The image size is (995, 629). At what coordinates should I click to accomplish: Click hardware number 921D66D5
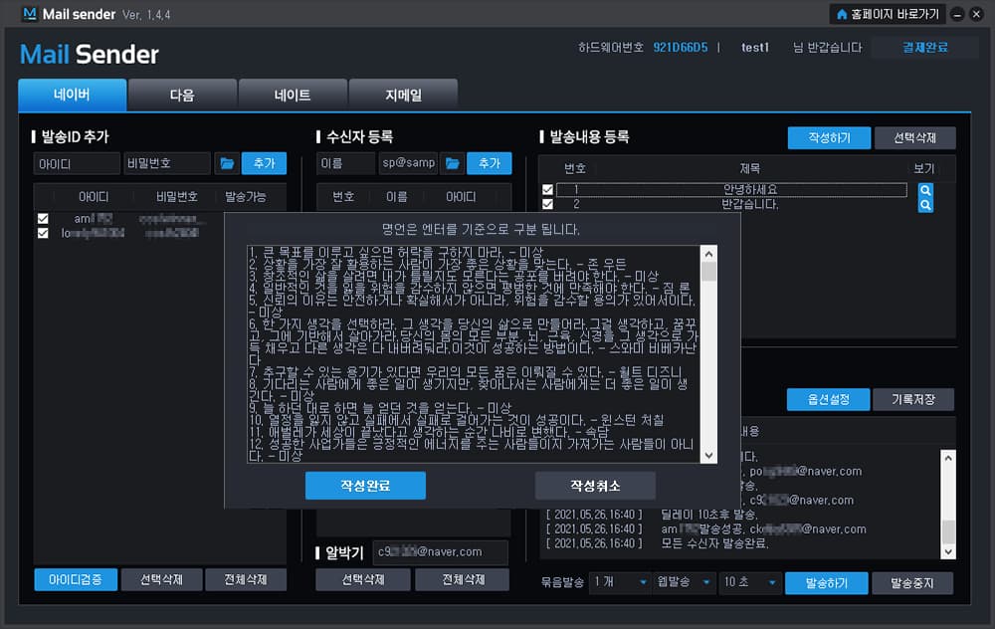pyautogui.click(x=681, y=47)
